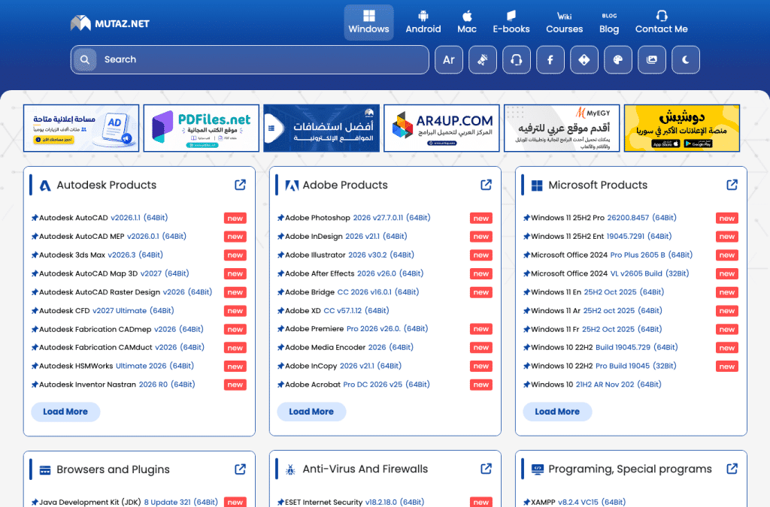
Task: Load more Microsoft Products
Action: pos(557,412)
